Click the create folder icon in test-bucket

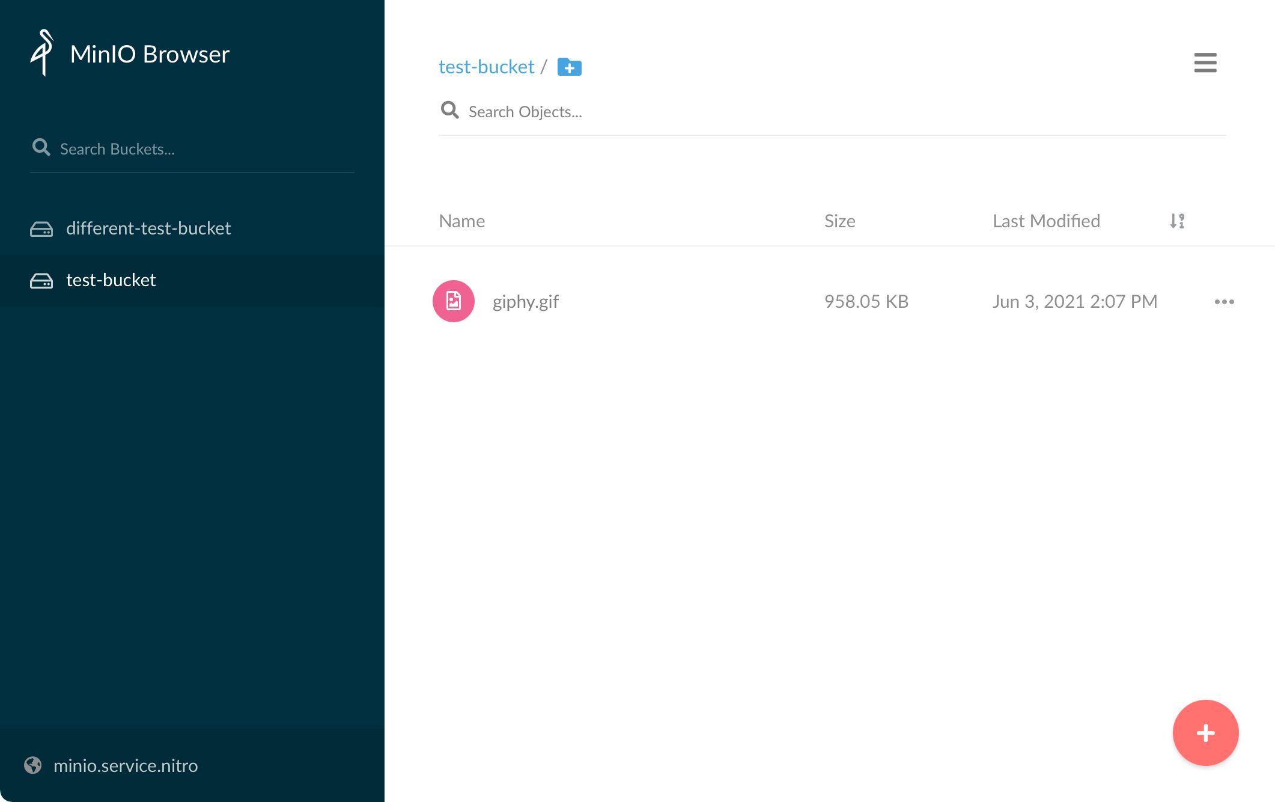click(569, 67)
